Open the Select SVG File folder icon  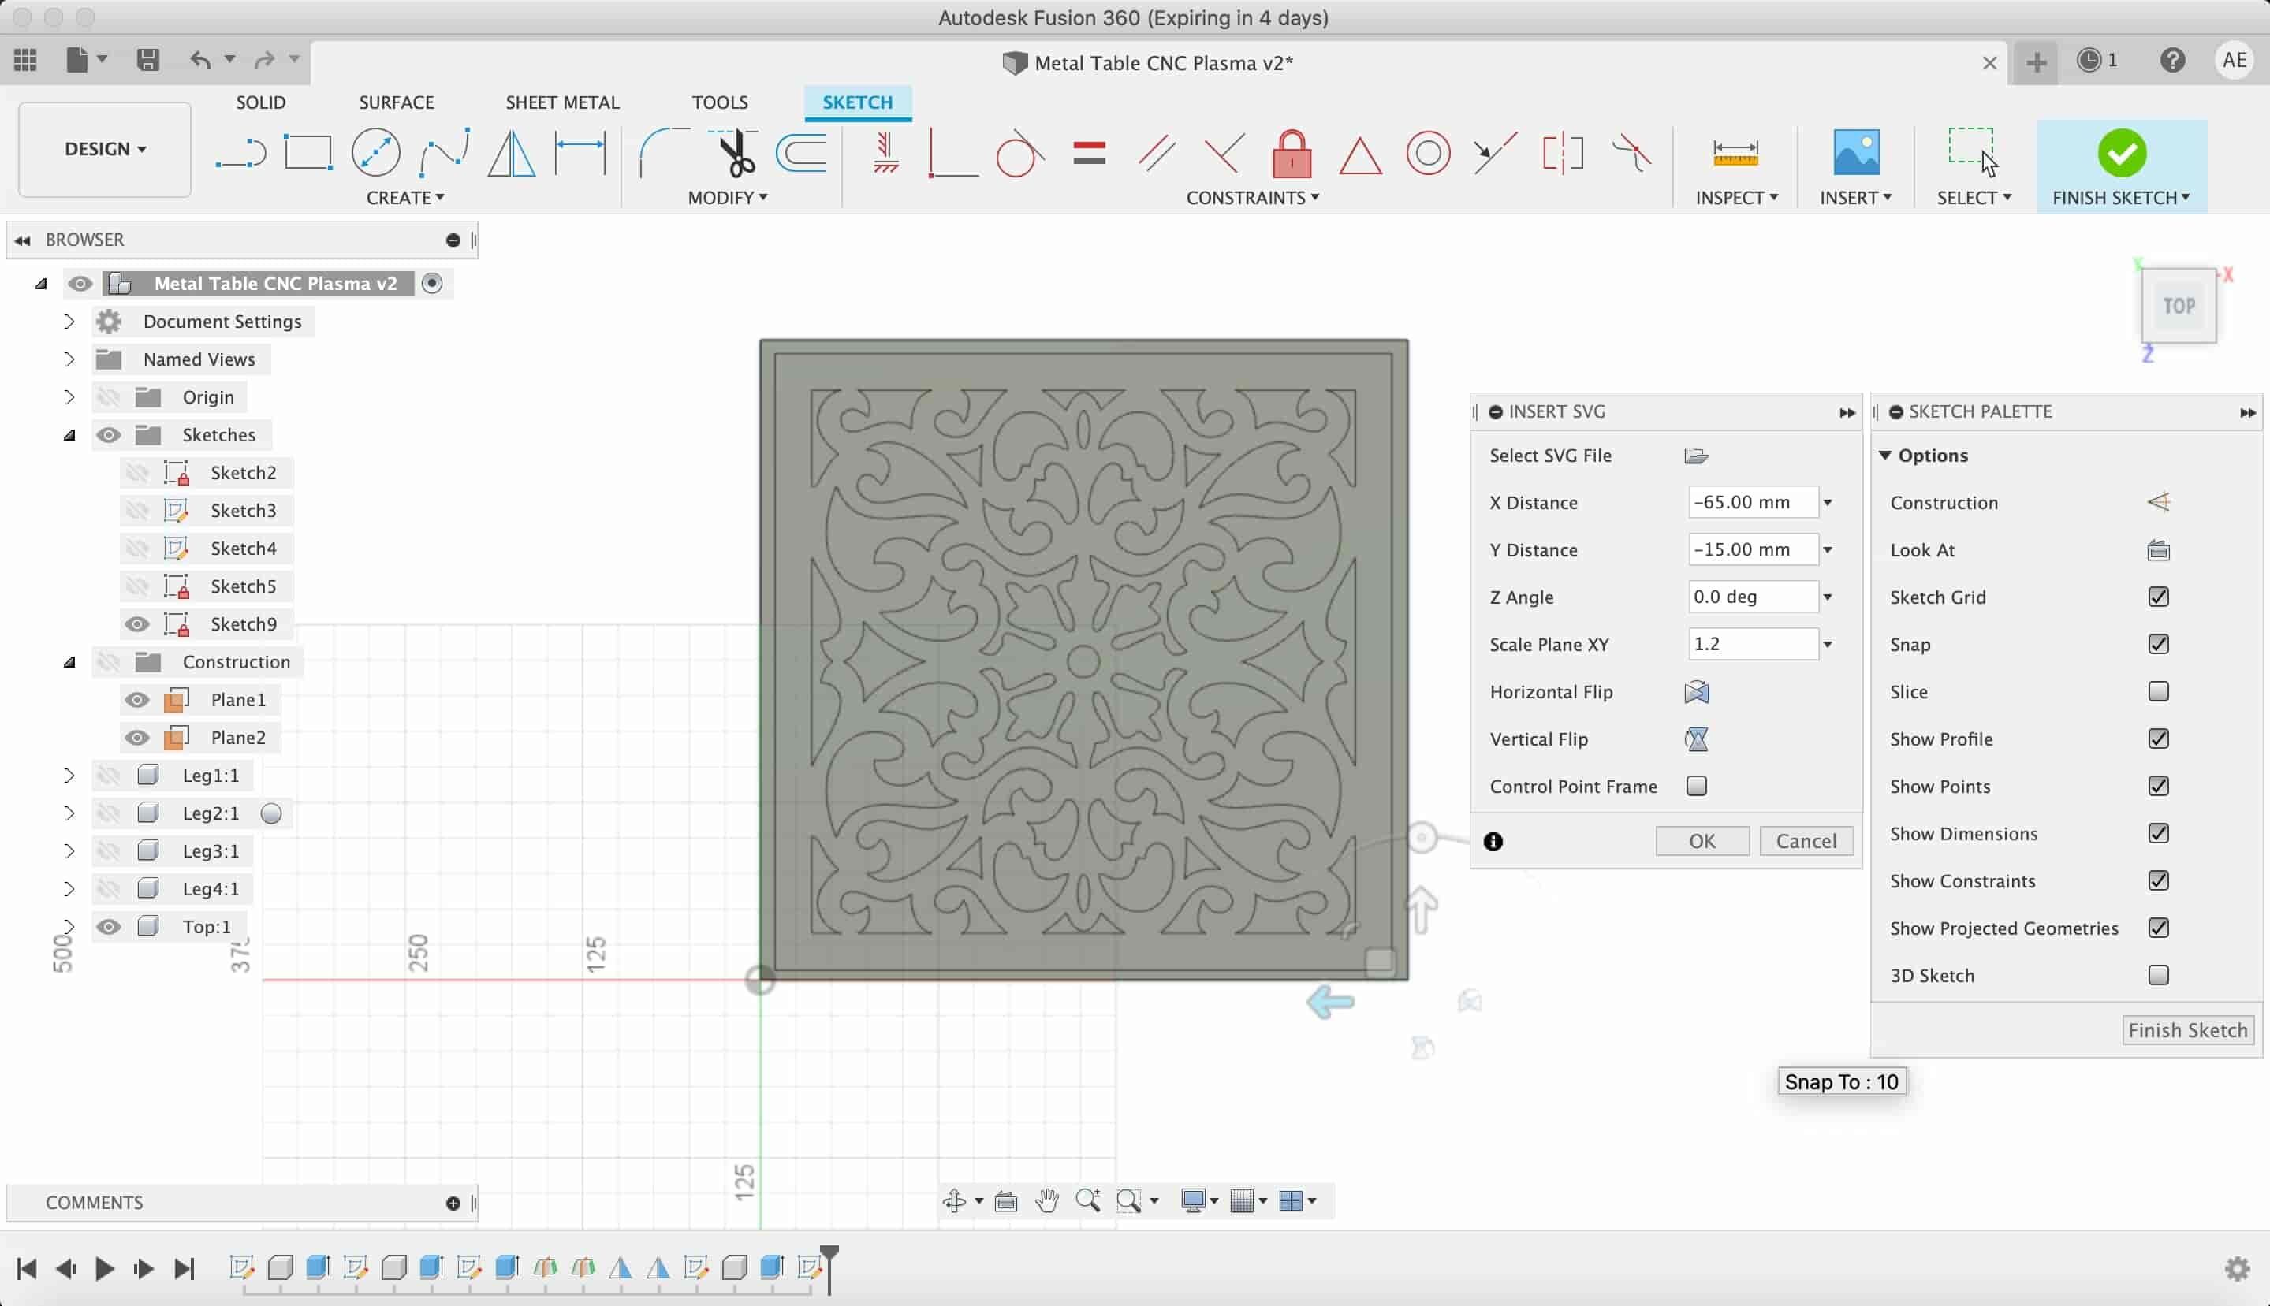(1696, 456)
